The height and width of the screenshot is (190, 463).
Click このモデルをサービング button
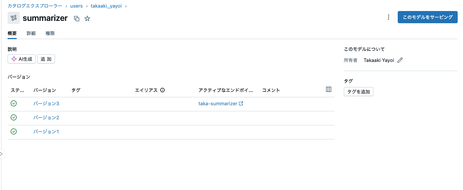(x=428, y=17)
